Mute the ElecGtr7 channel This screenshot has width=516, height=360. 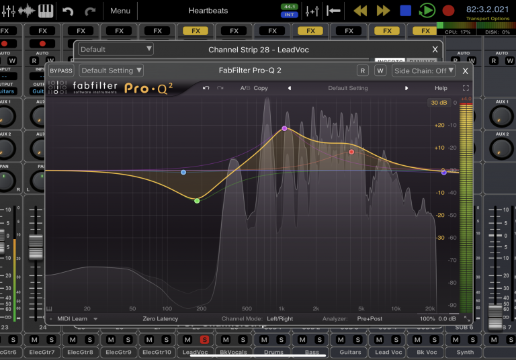pyautogui.click(x=34, y=340)
